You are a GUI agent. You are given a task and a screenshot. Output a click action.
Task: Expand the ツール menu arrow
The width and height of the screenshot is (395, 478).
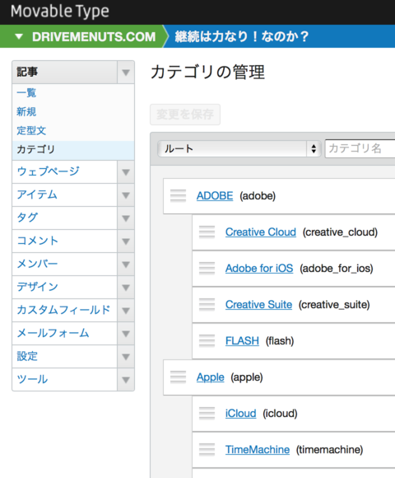(x=126, y=380)
